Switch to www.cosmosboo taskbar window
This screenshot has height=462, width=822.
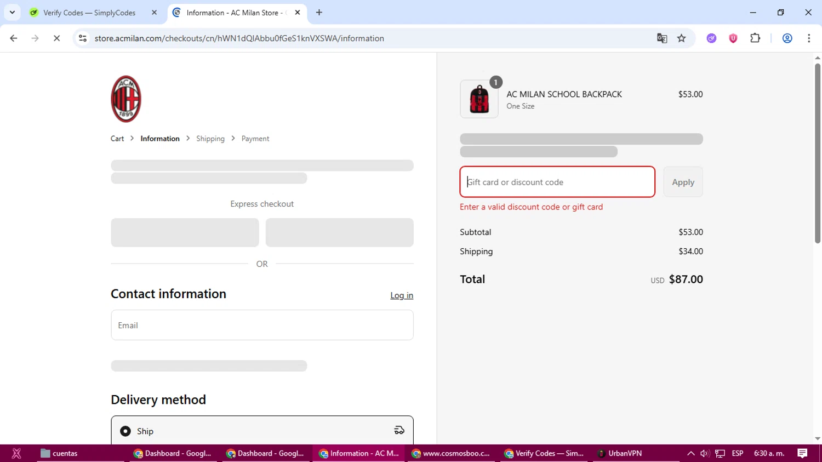point(450,453)
